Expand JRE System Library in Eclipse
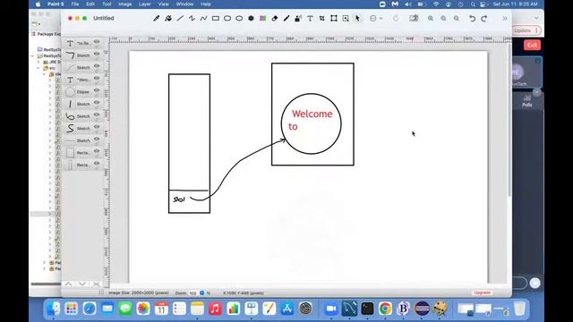573x322 pixels. click(x=38, y=62)
